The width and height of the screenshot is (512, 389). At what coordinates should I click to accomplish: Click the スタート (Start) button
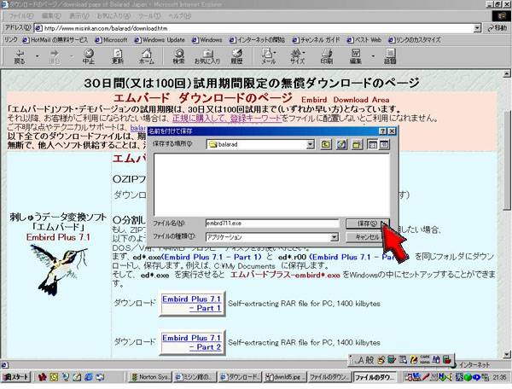tap(16, 377)
